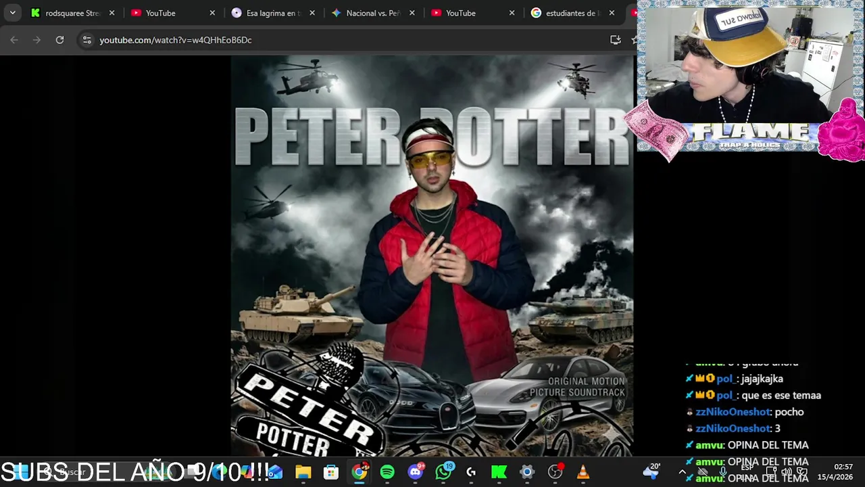This screenshot has width=865, height=487.
Task: Open the YouTube tab beside the estudiantes tab
Action: click(472, 13)
